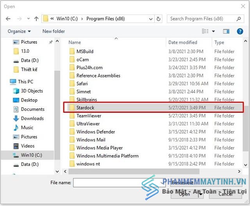Select the Windows Multimedia Platform folder
250x206 pixels.
[107, 156]
